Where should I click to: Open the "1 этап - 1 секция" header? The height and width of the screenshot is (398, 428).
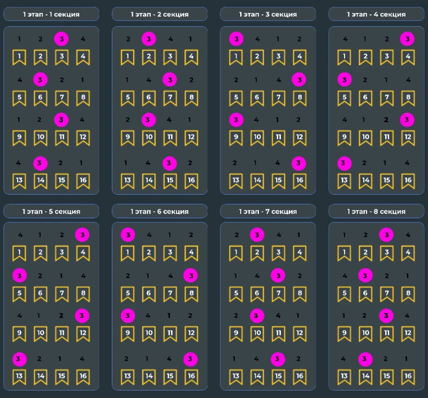click(x=51, y=14)
